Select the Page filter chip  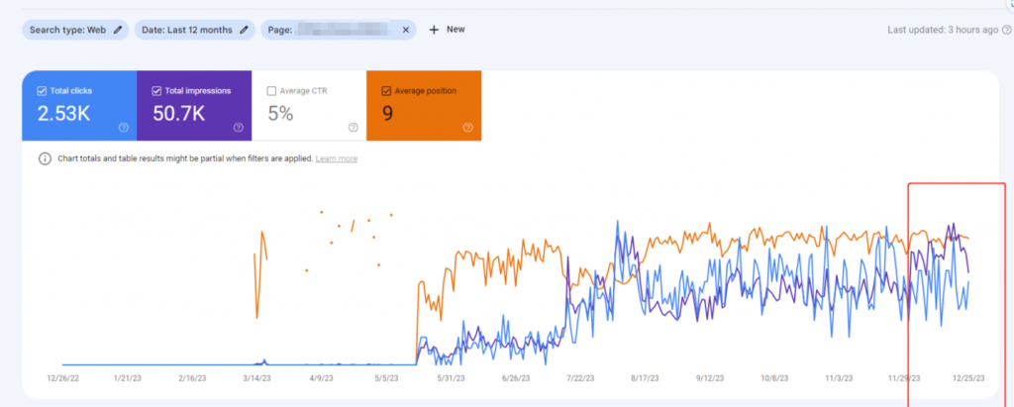coord(339,30)
